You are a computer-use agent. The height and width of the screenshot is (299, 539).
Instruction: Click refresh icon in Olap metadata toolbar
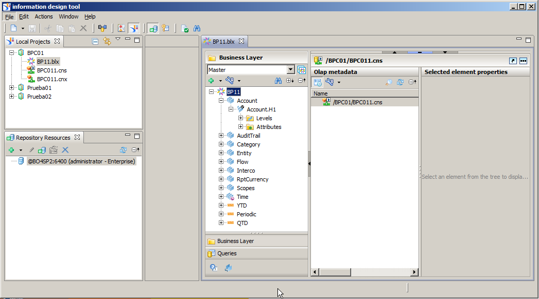coord(400,82)
